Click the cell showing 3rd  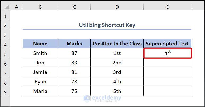(x=117, y=72)
